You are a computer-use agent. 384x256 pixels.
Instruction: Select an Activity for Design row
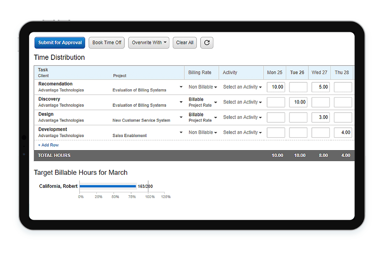tap(242, 117)
